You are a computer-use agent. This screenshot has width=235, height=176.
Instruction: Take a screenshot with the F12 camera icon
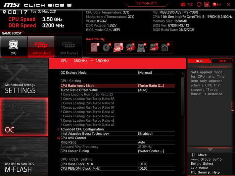tap(183, 4)
